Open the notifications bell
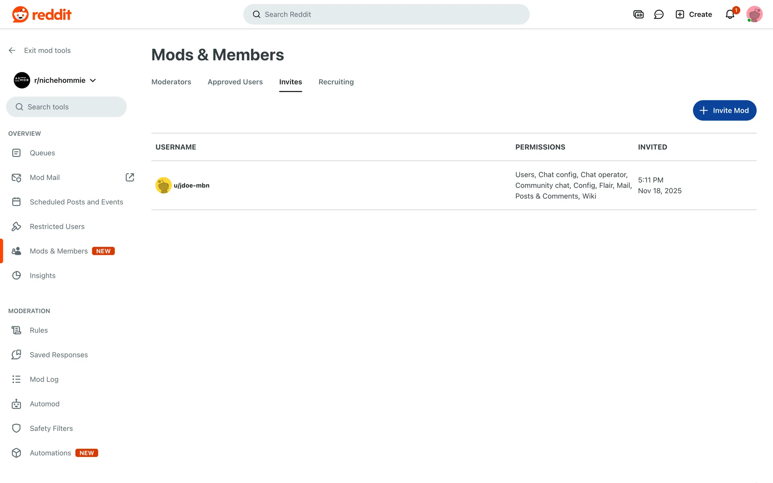 [730, 14]
